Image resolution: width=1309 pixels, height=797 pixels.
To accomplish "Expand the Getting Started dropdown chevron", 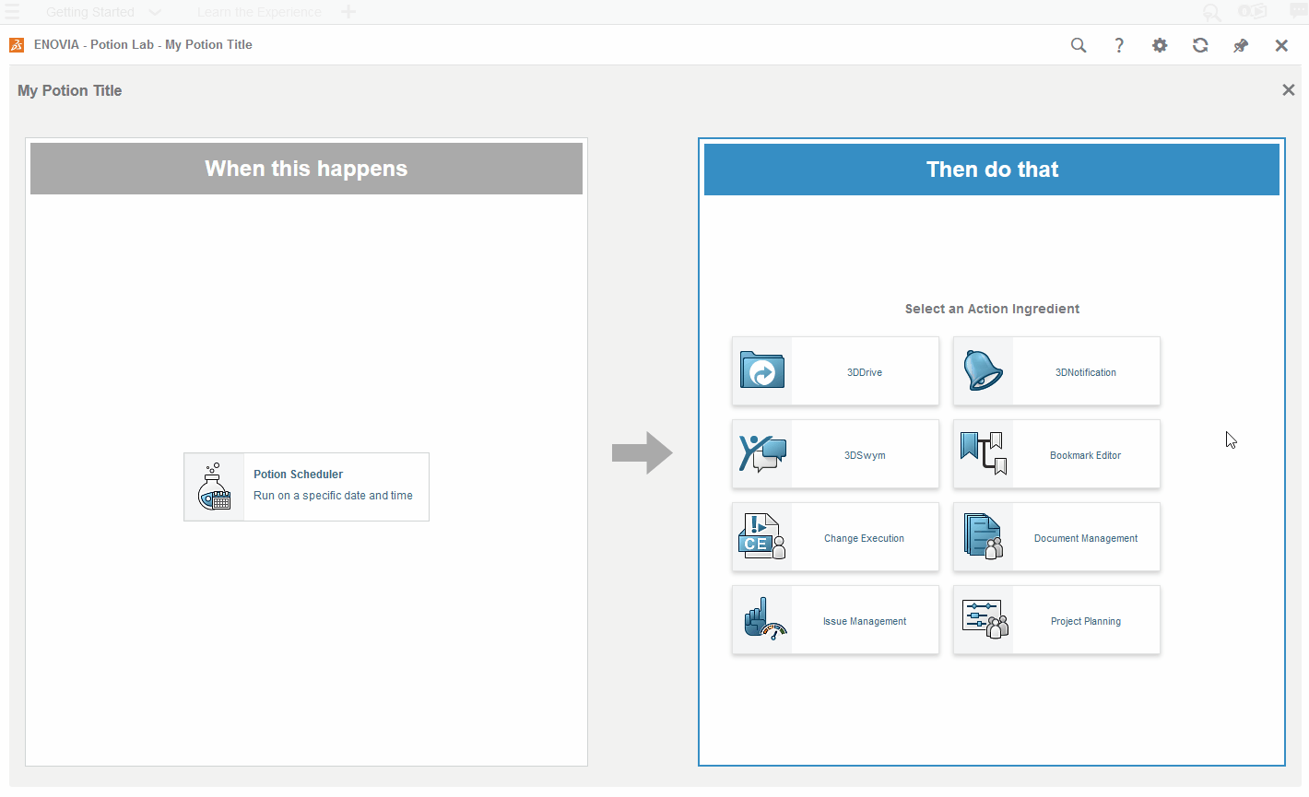I will pyautogui.click(x=155, y=12).
